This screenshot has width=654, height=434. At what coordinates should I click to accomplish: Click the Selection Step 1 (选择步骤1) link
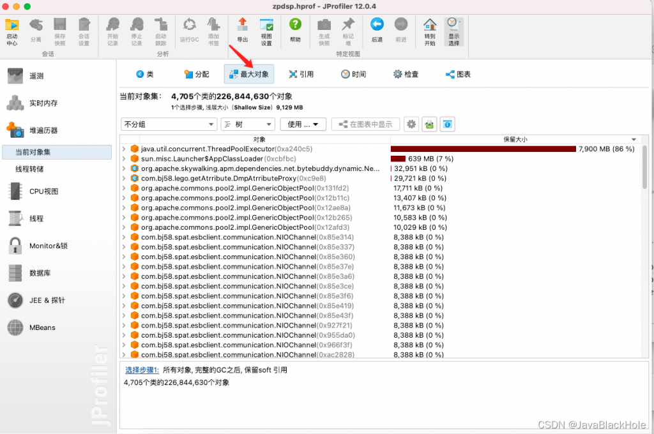click(x=142, y=370)
